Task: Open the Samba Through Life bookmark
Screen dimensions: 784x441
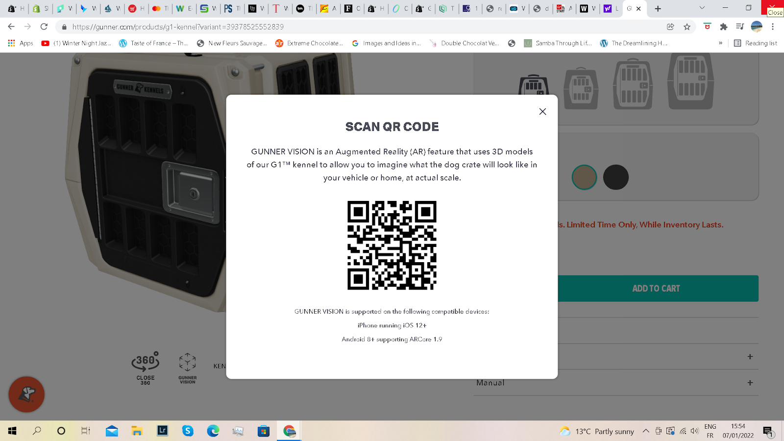Action: pyautogui.click(x=558, y=43)
